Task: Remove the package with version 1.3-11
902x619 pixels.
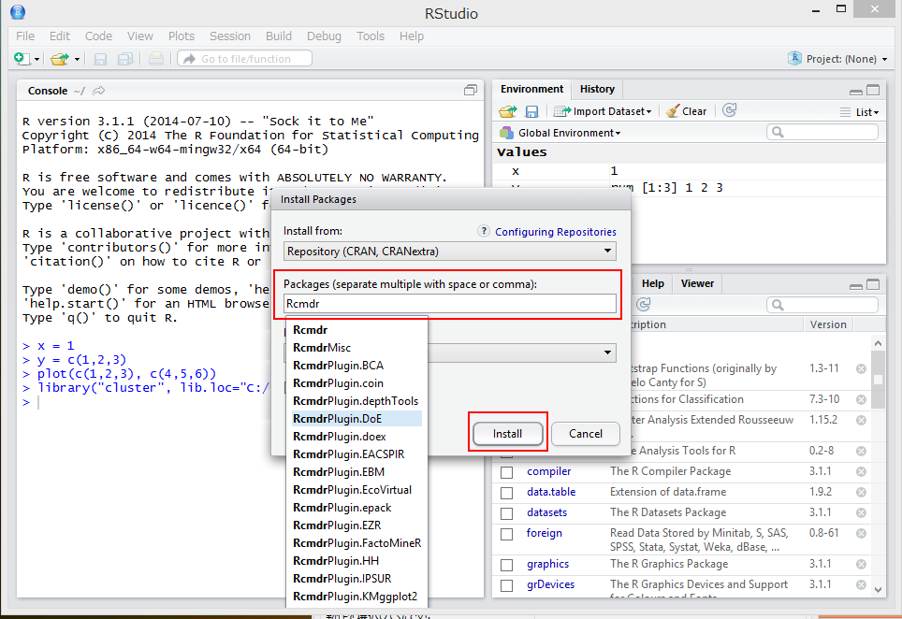Action: (x=861, y=369)
